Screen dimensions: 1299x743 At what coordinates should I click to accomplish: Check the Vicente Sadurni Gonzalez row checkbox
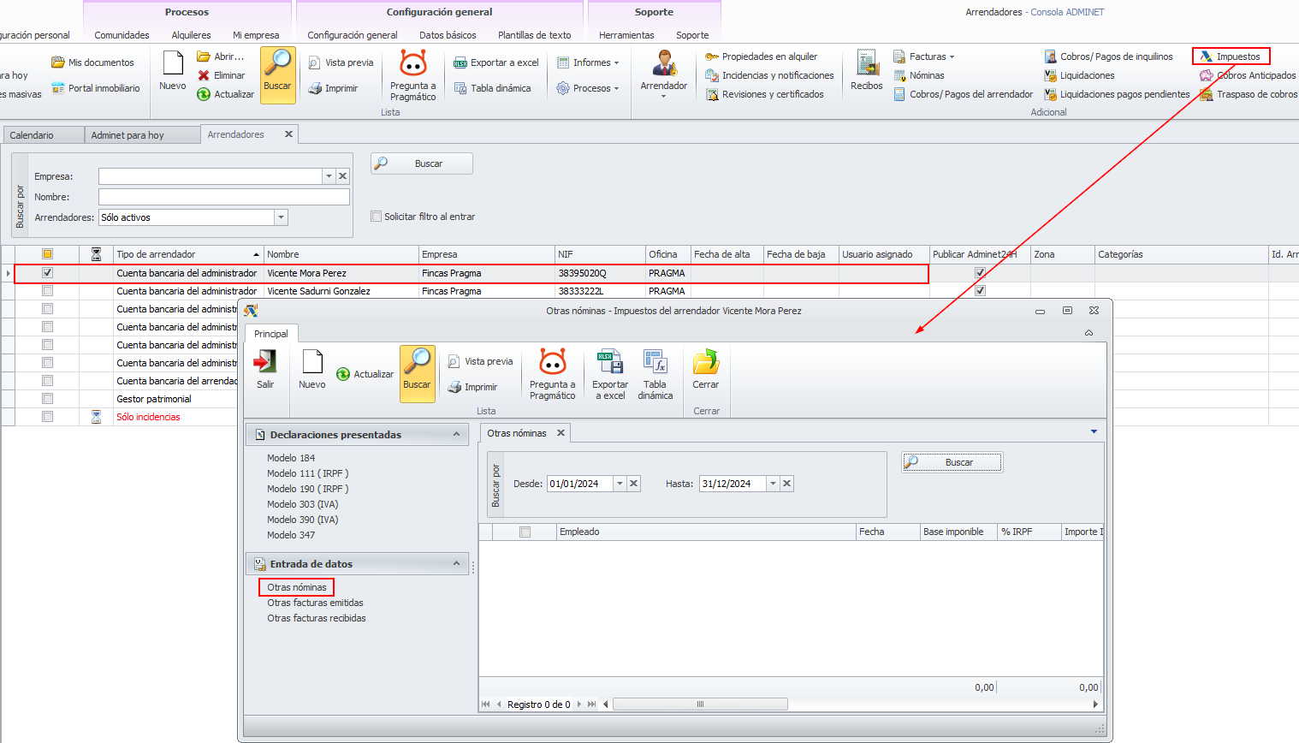pos(48,291)
